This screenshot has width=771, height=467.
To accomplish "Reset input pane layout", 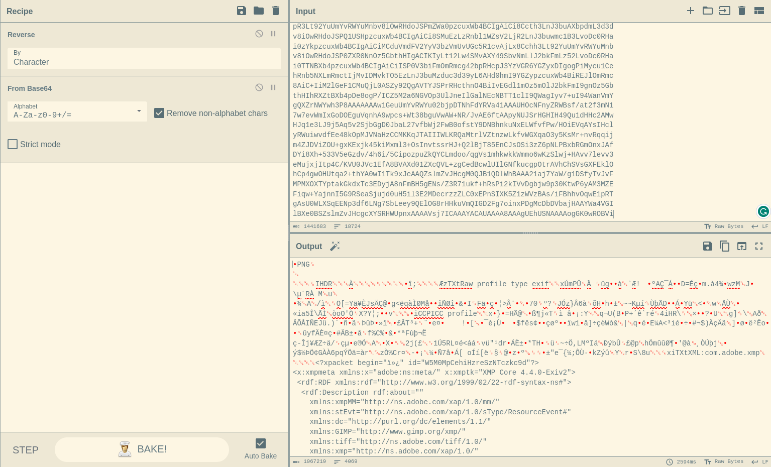I will click(759, 11).
